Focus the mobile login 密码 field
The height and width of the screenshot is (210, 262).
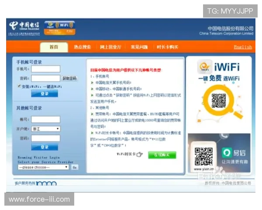coord(45,78)
